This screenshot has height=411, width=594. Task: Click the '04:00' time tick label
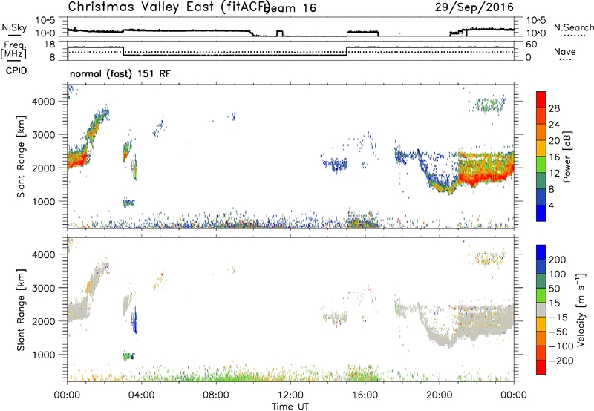(142, 395)
